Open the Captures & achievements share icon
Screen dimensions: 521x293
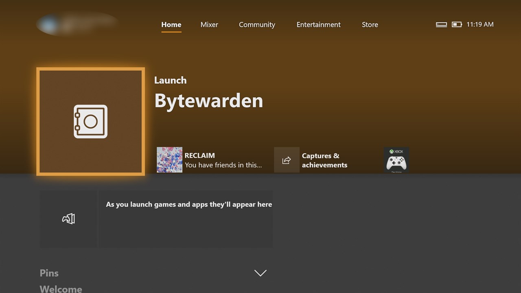tap(287, 160)
